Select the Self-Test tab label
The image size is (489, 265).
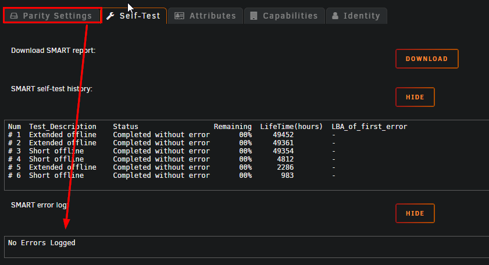pyautogui.click(x=140, y=16)
